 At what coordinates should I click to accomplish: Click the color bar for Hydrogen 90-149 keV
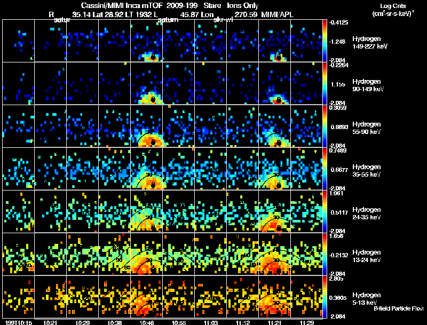[x=325, y=83]
